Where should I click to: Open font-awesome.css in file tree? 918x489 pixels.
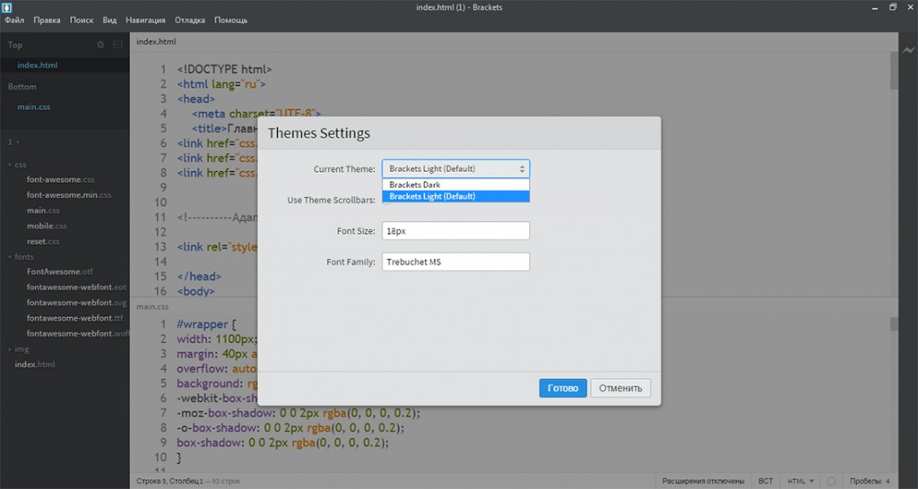click(x=60, y=180)
